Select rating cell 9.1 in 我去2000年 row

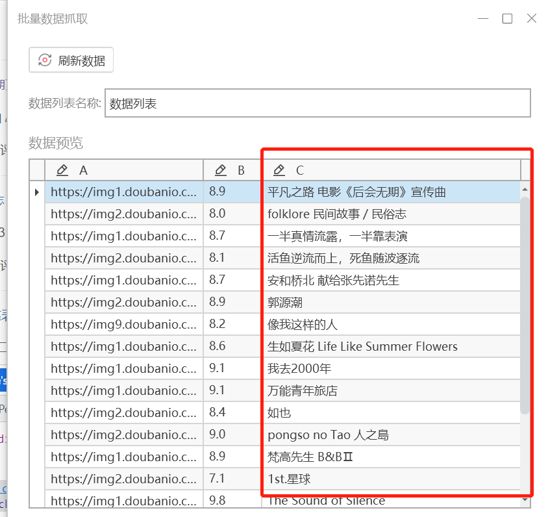232,368
